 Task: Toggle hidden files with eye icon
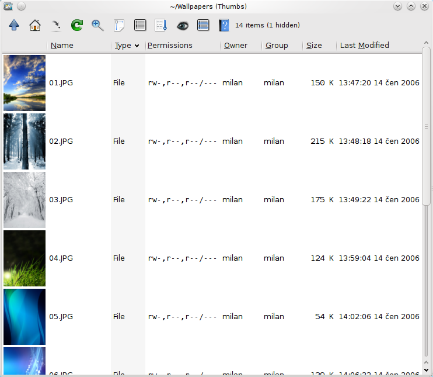click(183, 26)
